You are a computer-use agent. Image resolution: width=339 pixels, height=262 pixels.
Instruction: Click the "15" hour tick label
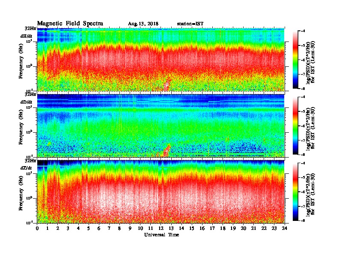pyautogui.click(x=192, y=228)
